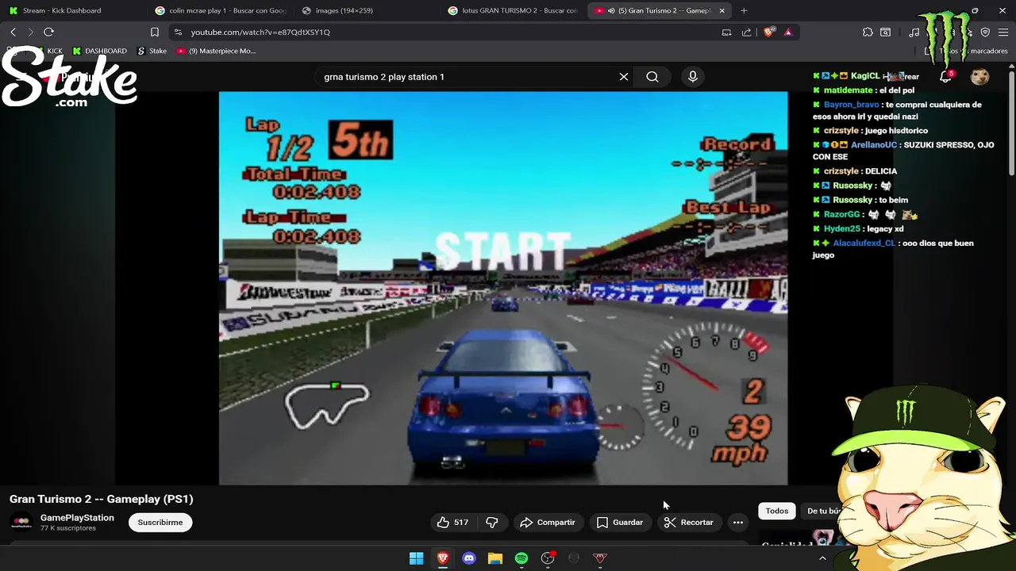The height and width of the screenshot is (571, 1016).
Task: Dislike the video with the thumbs-down
Action: click(492, 522)
